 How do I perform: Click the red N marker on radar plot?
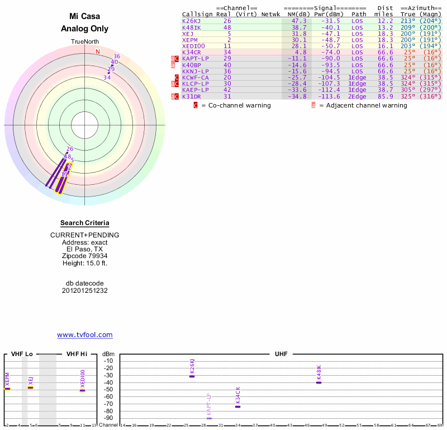98,52
